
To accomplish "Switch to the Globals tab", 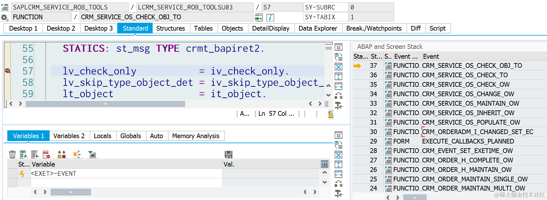I will coord(131,136).
